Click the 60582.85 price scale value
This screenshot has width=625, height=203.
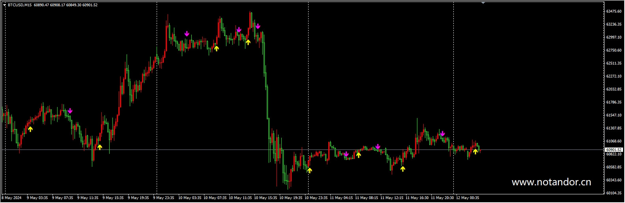tap(614, 167)
